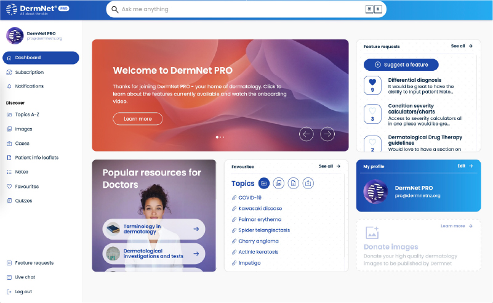This screenshot has height=303, width=493.
Task: Click Learn more on Donate images card
Action: pyautogui.click(x=457, y=226)
